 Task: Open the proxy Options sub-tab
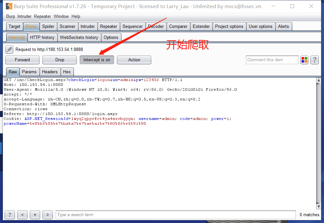(x=111, y=37)
